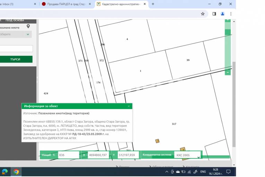Click the location pin icon
Viewport: 265px width, 177px height.
28,26
